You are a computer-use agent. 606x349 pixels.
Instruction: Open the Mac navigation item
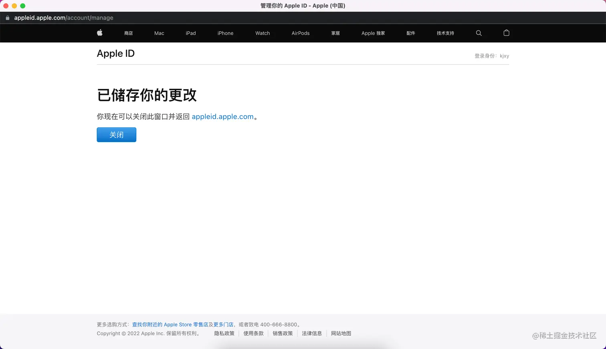pos(159,33)
